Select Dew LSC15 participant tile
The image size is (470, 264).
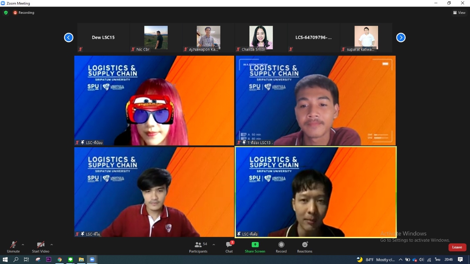(103, 37)
